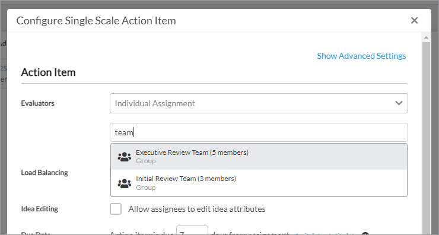This screenshot has height=235, width=439.
Task: Select Initial Review Team group suggestion
Action: point(259,183)
